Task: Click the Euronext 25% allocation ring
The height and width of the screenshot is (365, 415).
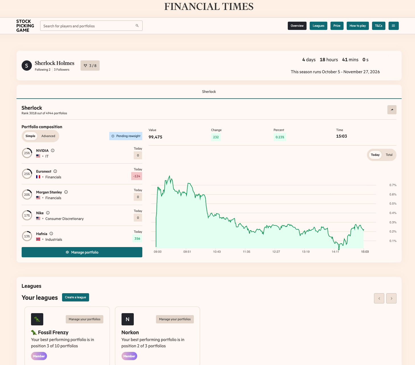Action: point(27,174)
